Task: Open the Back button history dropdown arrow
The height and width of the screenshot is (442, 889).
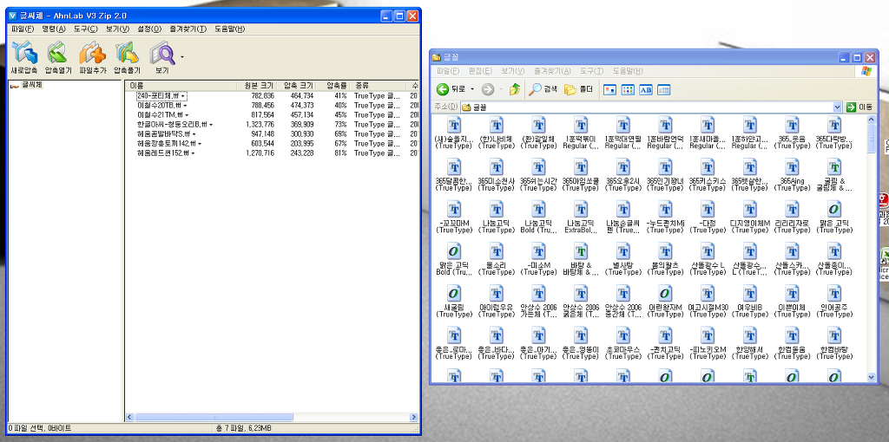Action: tap(471, 89)
